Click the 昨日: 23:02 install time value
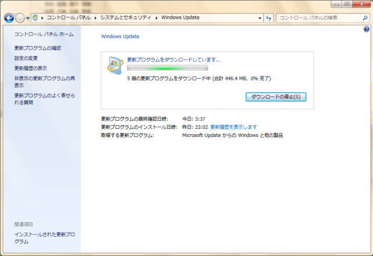The image size is (373, 256). pos(195,127)
